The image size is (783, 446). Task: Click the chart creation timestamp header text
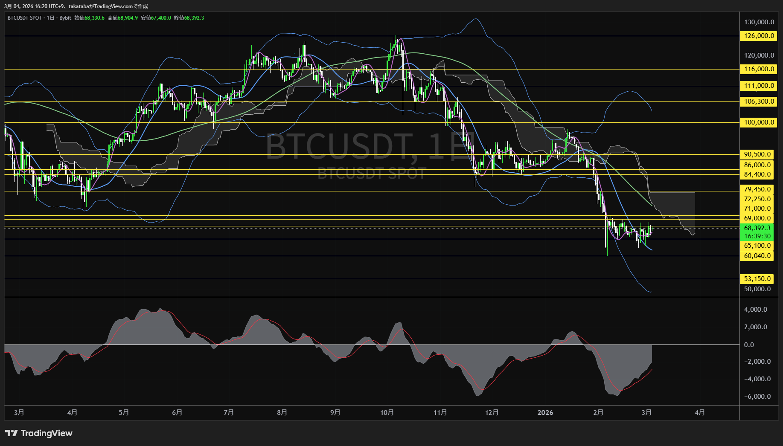76,6
